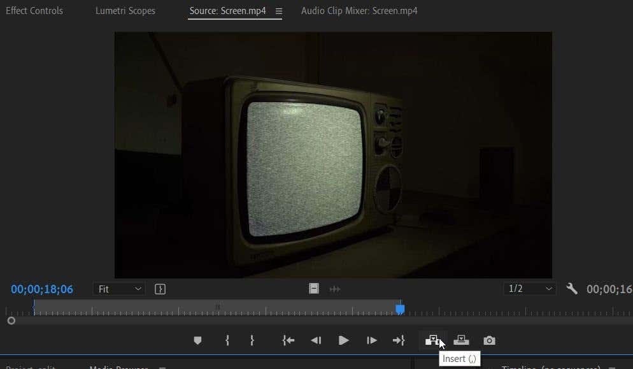Open the Fit zoom level dropdown
This screenshot has width=633, height=369.
tap(119, 289)
